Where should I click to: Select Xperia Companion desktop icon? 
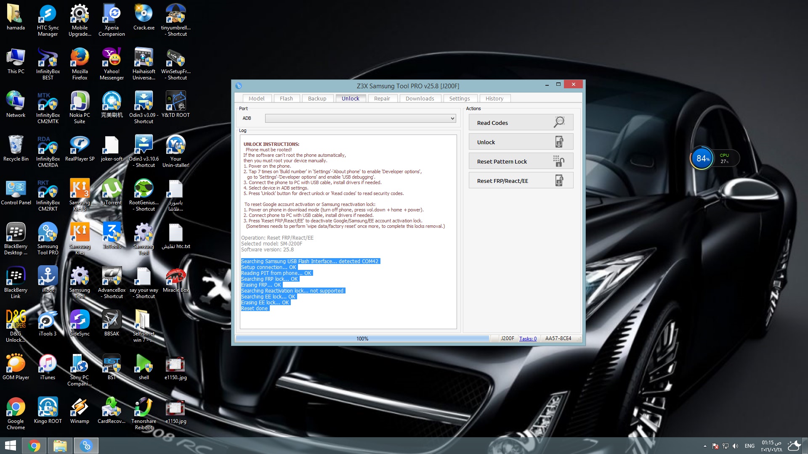coord(112,20)
